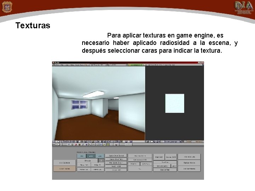Viewport: 255px width, 191px height.
Task: Select the white UV square in image window
Action: pyautogui.click(x=175, y=103)
